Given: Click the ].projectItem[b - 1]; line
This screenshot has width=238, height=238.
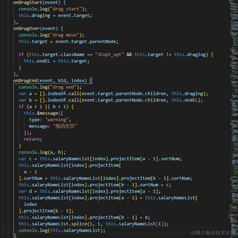Looking at the screenshot, I should [x=46, y=211].
